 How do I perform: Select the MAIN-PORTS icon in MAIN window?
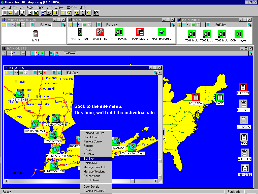(119, 32)
